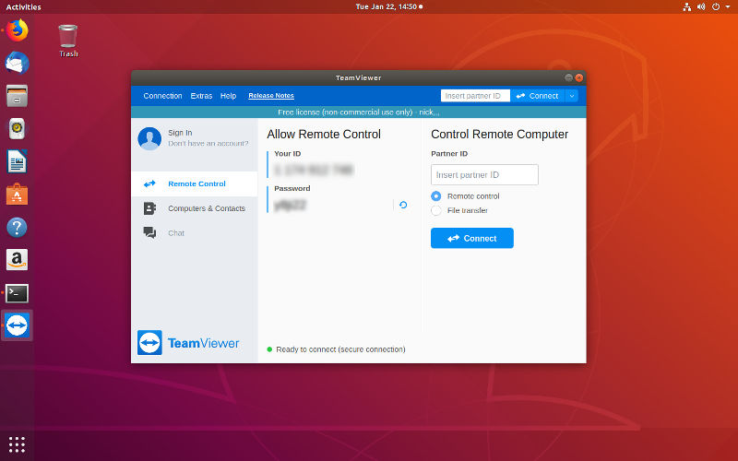Click the Sign In link
Viewport: 738px width, 461px height.
[180, 133]
